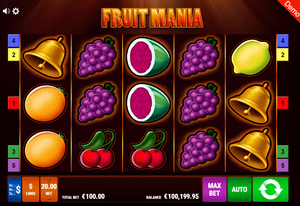Increase bet with the plus sign

[49, 180]
